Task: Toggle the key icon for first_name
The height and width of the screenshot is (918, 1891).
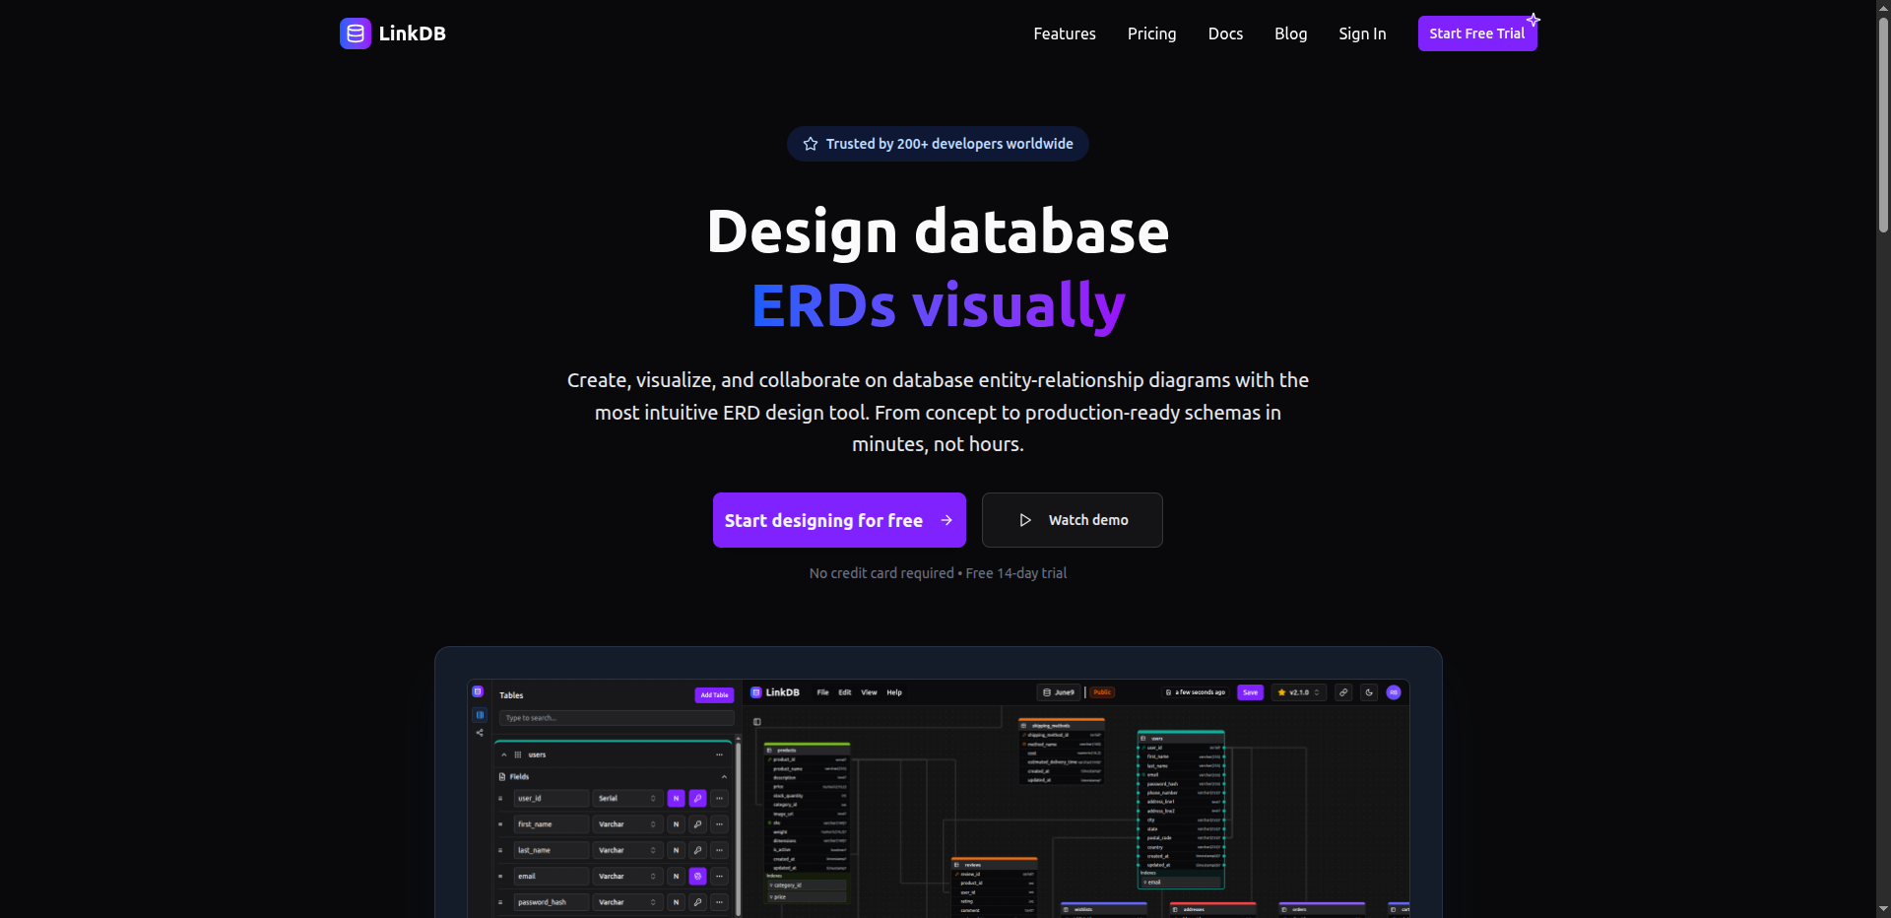Action: click(697, 824)
